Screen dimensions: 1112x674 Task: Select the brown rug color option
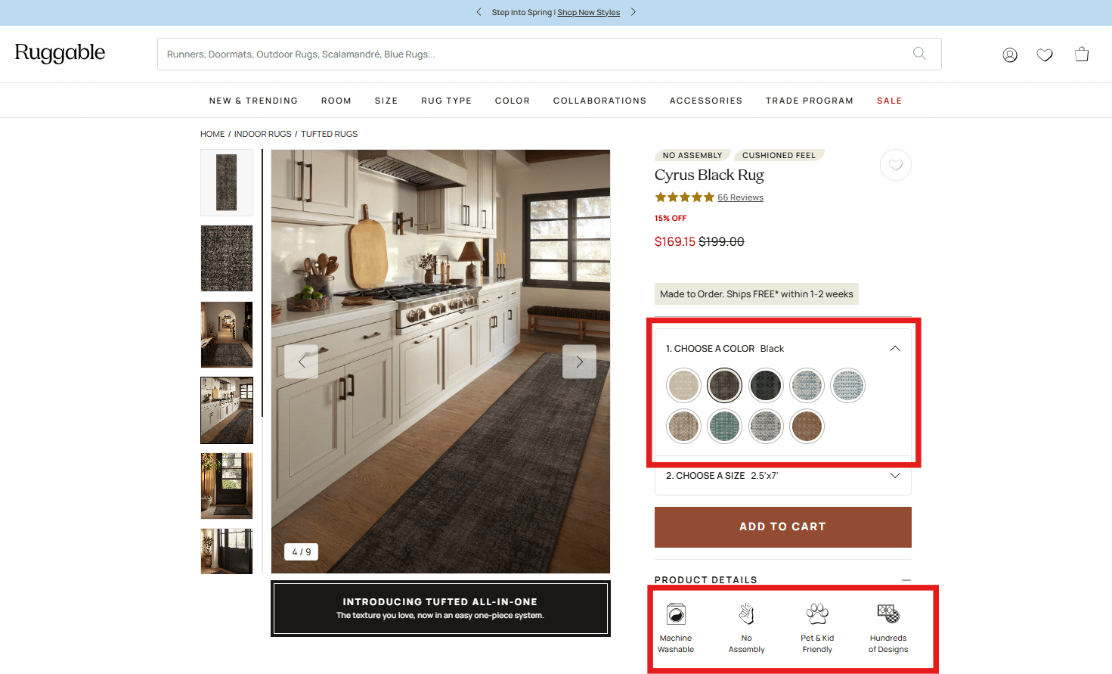pyautogui.click(x=807, y=426)
